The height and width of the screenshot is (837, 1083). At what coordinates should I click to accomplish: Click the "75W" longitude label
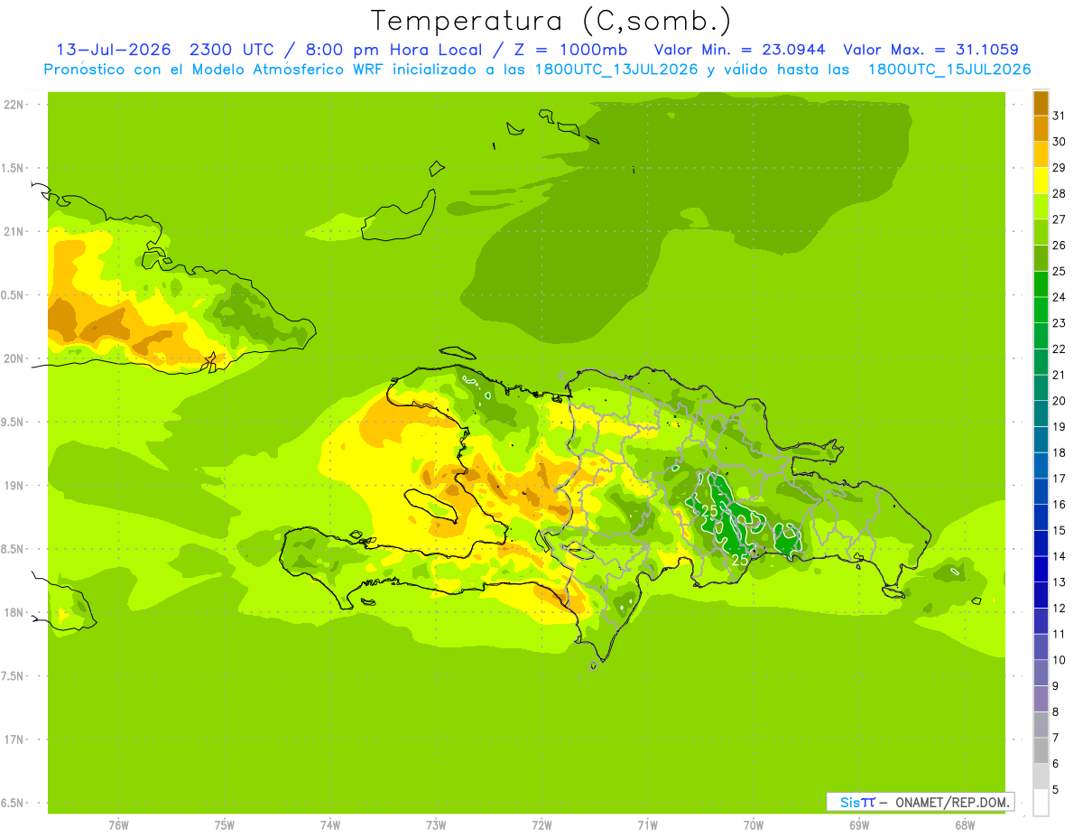[x=224, y=825]
